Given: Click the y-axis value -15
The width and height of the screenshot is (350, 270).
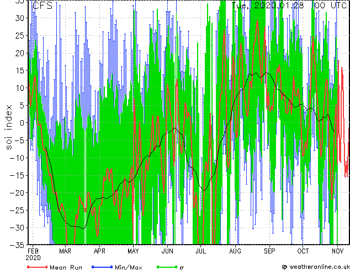Looking at the screenshot, I should click(17, 175).
